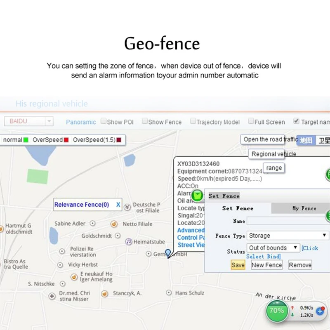Open the Control Panel link in info popup
This screenshot has width=330, height=330.
click(x=191, y=238)
